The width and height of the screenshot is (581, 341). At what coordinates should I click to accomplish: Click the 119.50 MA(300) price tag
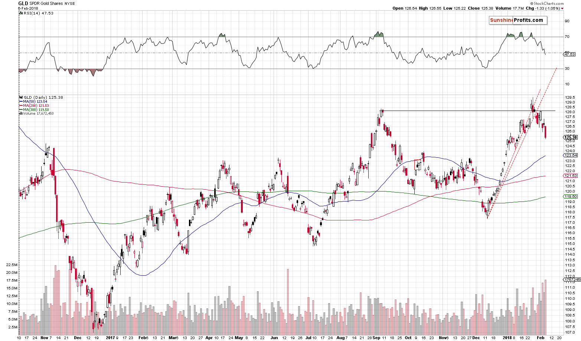click(x=570, y=197)
